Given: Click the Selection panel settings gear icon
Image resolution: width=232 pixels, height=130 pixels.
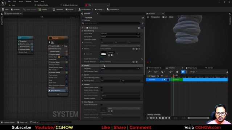Looking at the screenshot, I should [x=143, y=18].
